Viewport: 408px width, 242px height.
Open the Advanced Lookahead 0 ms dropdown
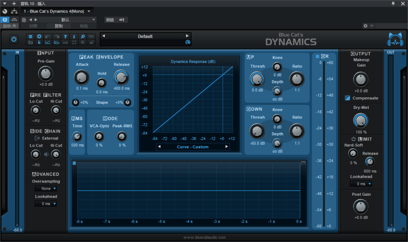click(x=46, y=204)
